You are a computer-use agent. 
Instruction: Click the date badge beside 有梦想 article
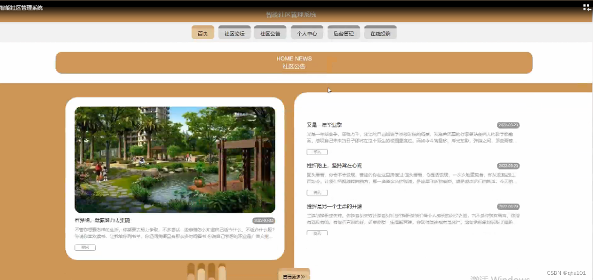point(264,220)
